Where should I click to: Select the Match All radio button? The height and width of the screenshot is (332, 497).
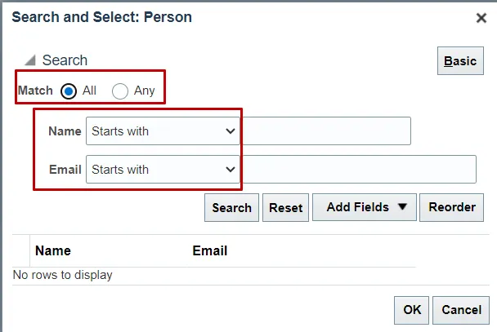tap(69, 91)
